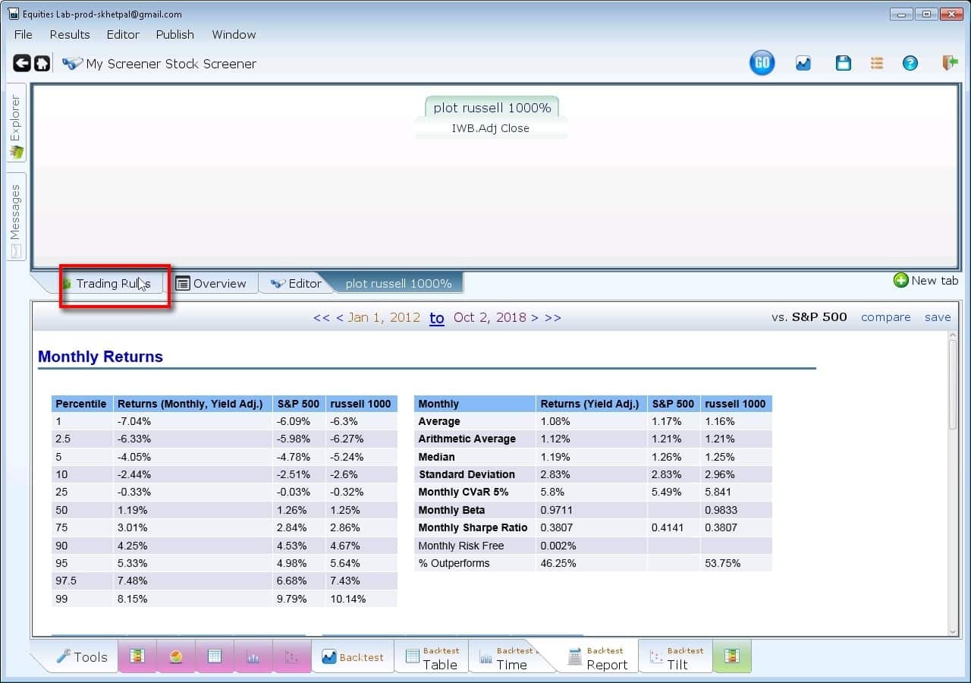
Task: Click the pink tab with bar chart icon
Action: point(253,656)
